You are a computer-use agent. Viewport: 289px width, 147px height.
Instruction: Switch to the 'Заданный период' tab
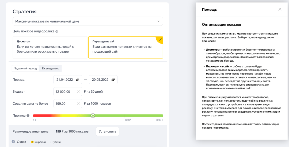25,68
